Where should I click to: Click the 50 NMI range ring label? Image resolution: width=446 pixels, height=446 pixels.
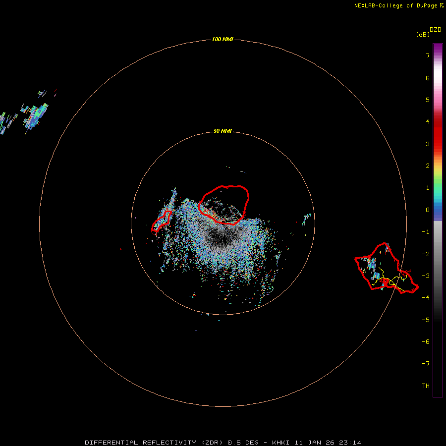tap(223, 131)
